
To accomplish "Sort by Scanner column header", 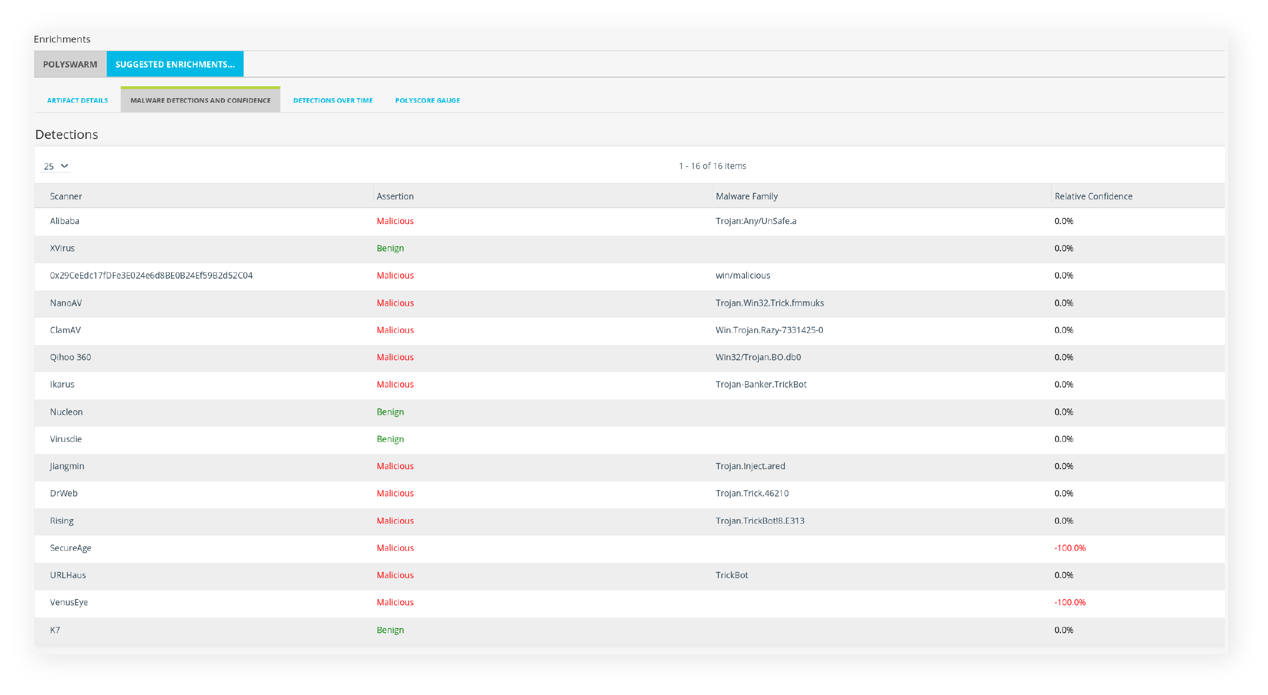I will 66,196.
